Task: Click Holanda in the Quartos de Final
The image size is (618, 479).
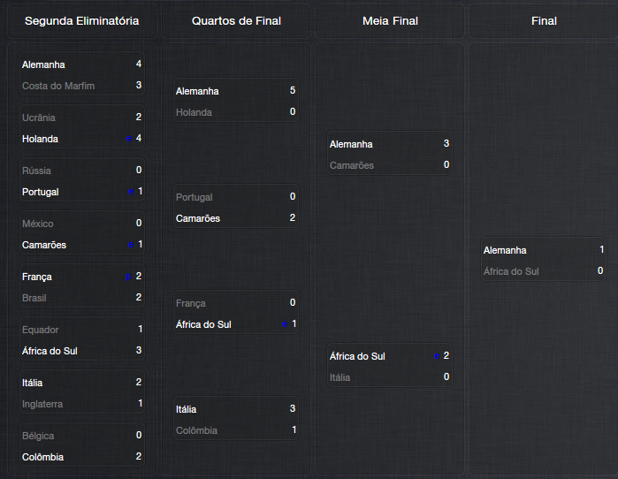Action: point(194,112)
